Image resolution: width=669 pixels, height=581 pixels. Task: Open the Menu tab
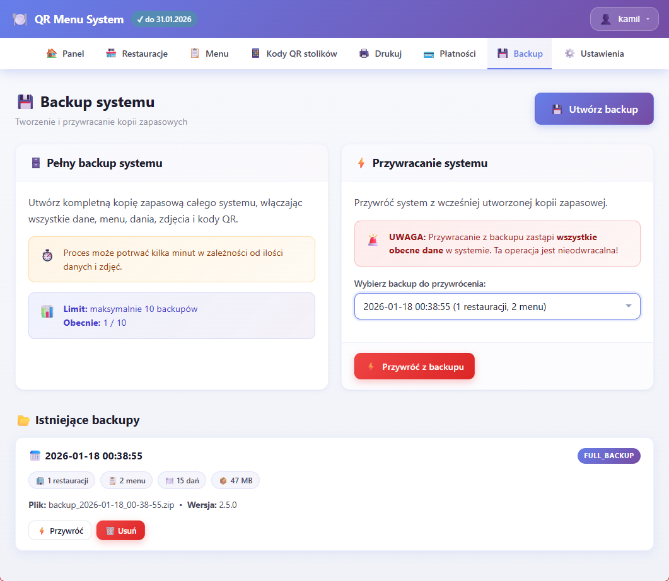(x=217, y=54)
